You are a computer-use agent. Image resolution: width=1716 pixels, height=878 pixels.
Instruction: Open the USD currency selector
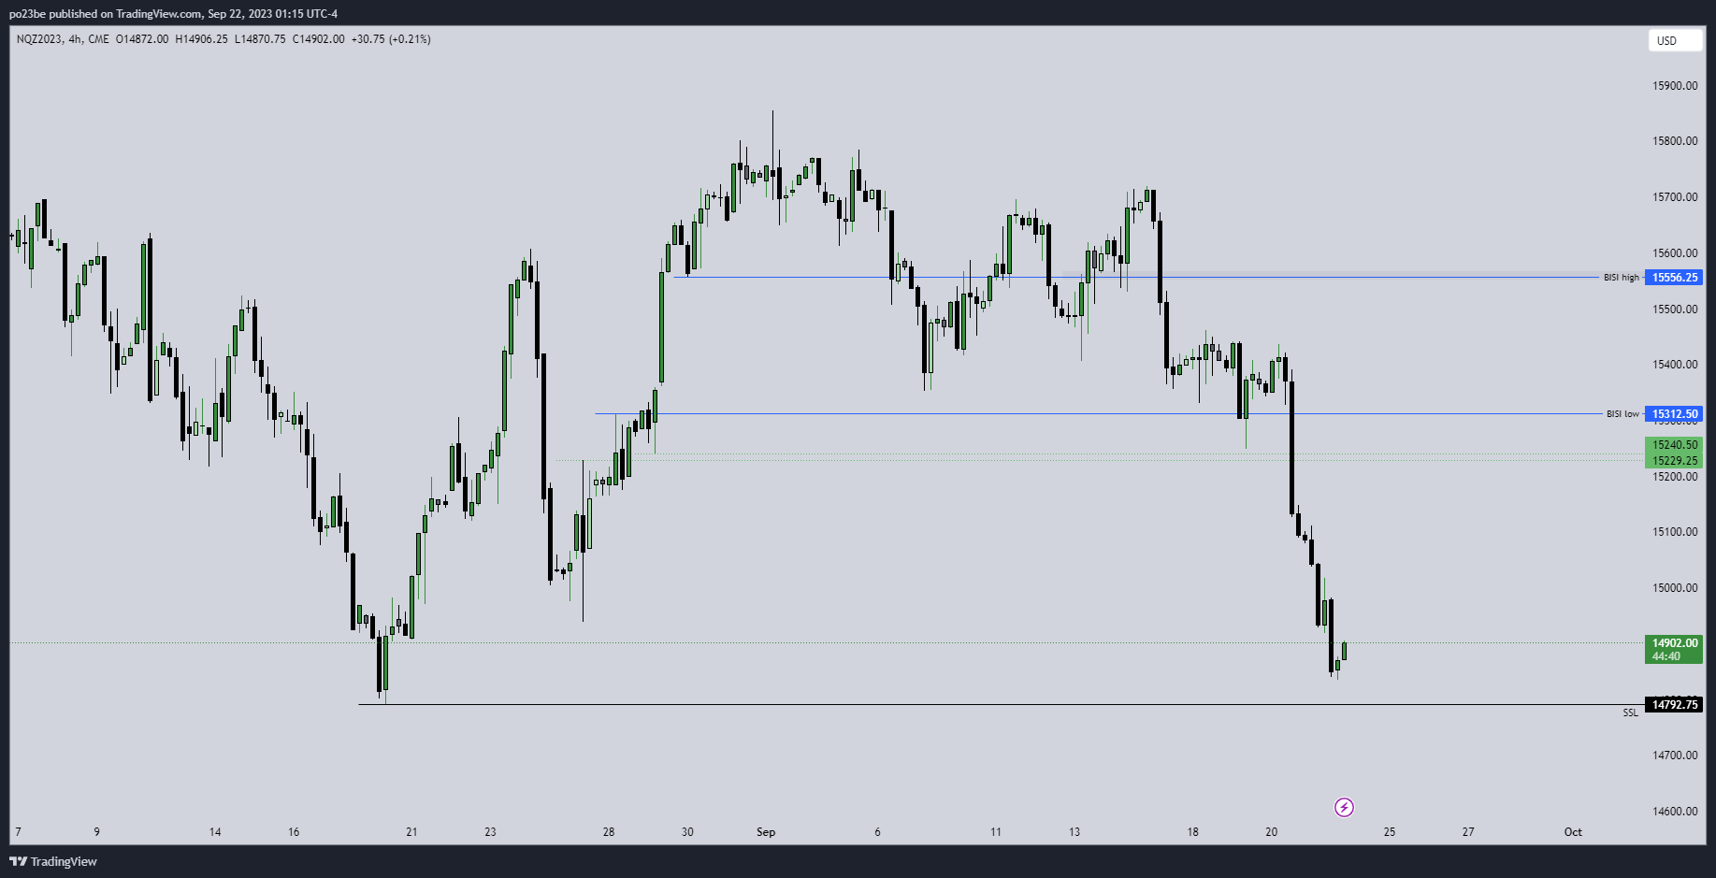click(1674, 40)
